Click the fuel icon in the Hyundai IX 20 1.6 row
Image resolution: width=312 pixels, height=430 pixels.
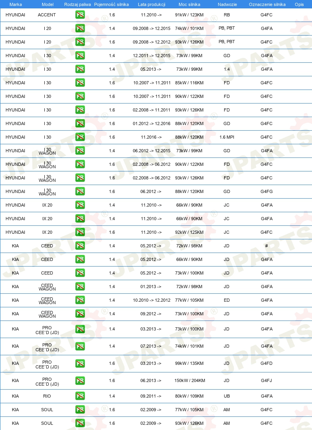pyautogui.click(x=80, y=232)
